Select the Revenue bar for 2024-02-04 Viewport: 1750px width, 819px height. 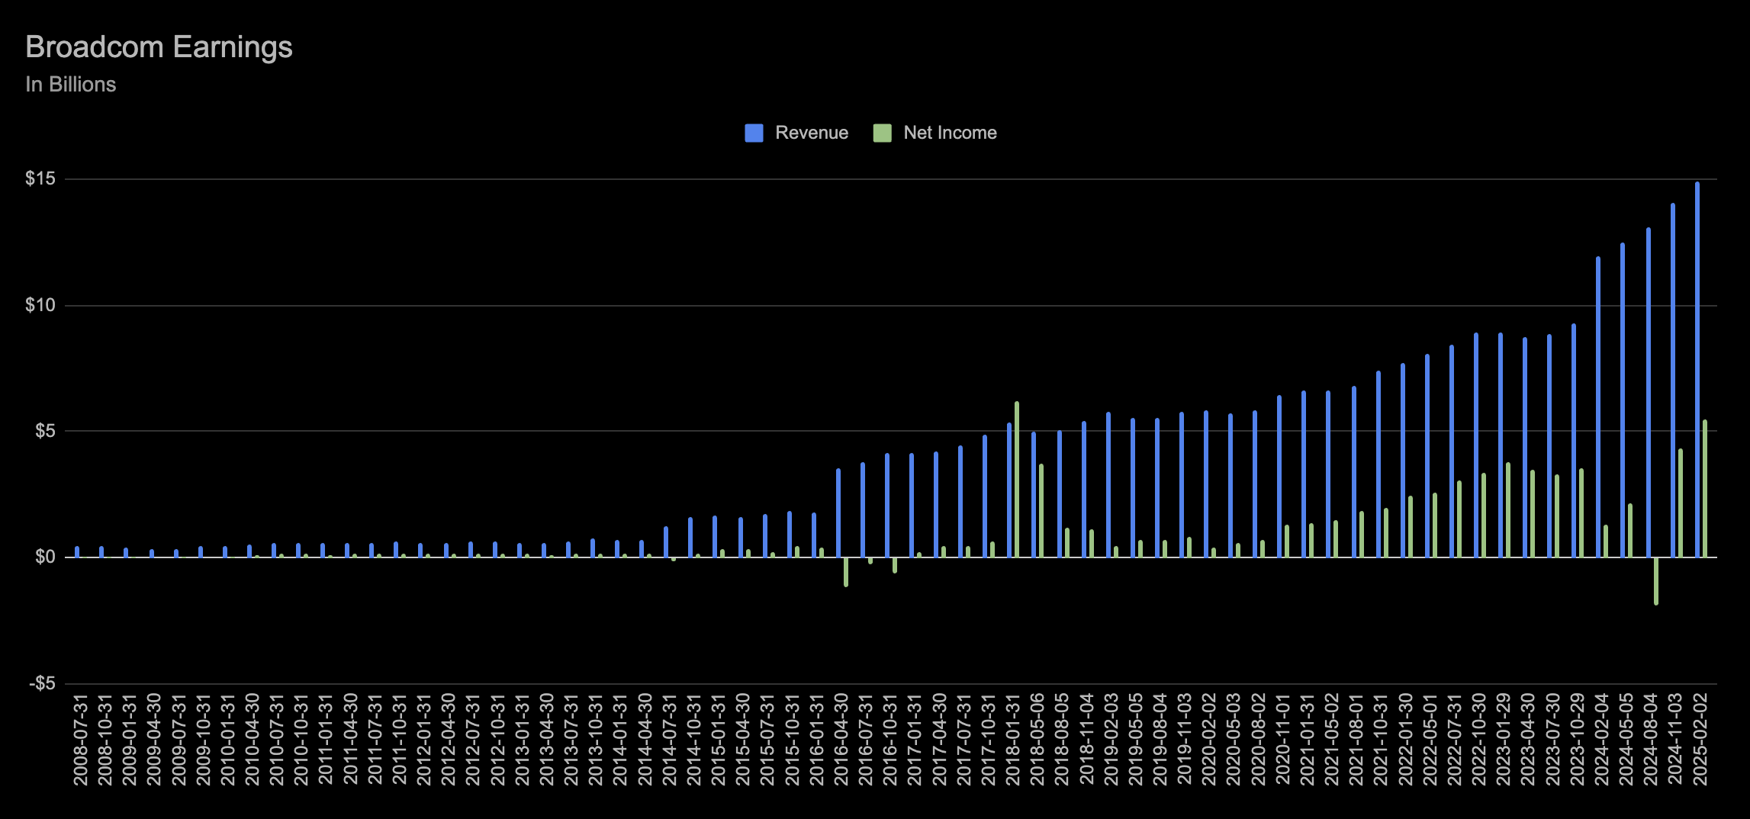coord(1597,406)
